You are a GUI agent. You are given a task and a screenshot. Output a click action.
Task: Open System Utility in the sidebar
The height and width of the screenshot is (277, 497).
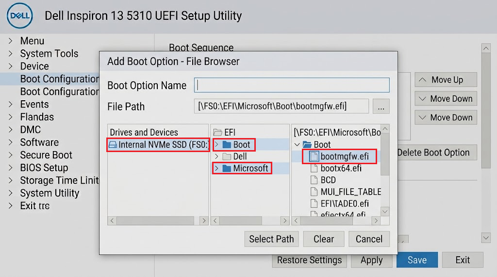pyautogui.click(x=50, y=193)
